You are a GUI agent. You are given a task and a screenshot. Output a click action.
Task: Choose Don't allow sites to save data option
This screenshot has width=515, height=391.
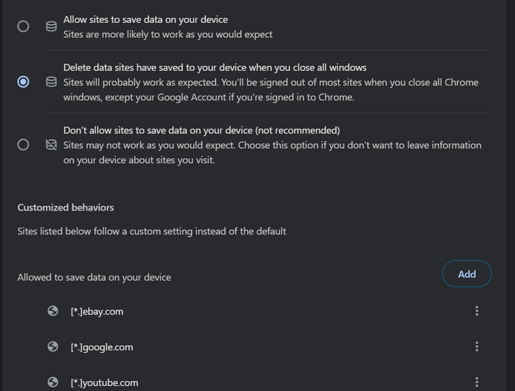pyautogui.click(x=24, y=145)
